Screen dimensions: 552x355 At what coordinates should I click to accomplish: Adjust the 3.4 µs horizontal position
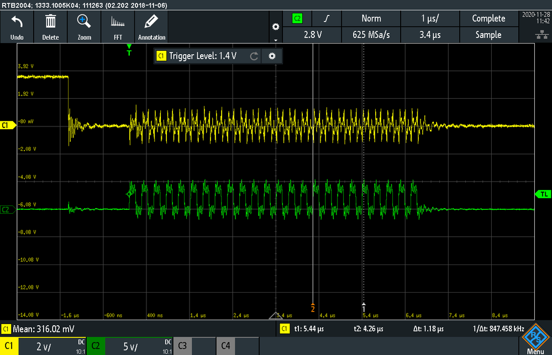[430, 35]
